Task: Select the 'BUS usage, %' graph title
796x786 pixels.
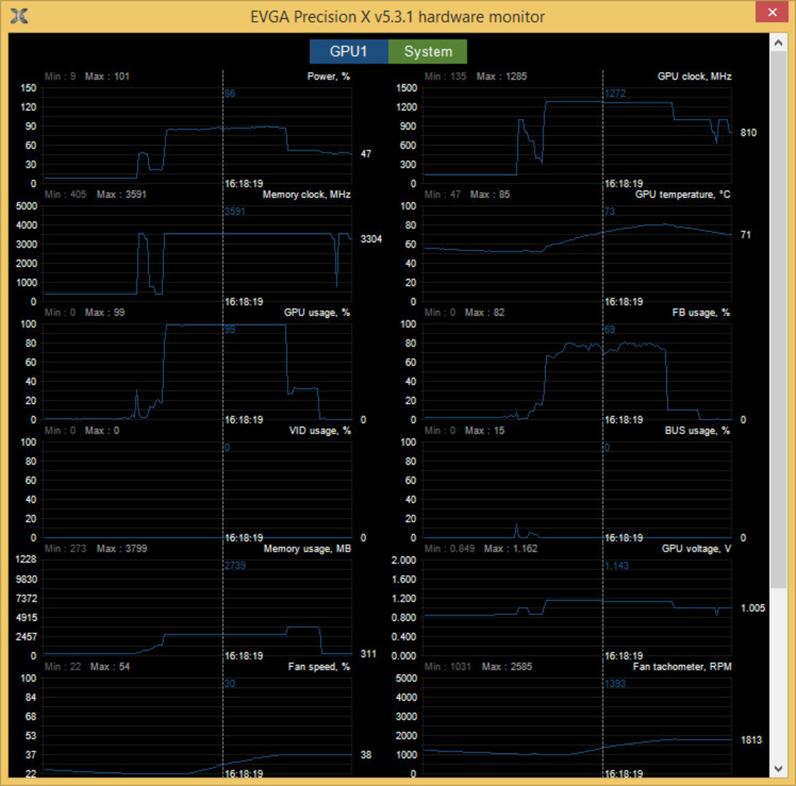Action: click(697, 431)
